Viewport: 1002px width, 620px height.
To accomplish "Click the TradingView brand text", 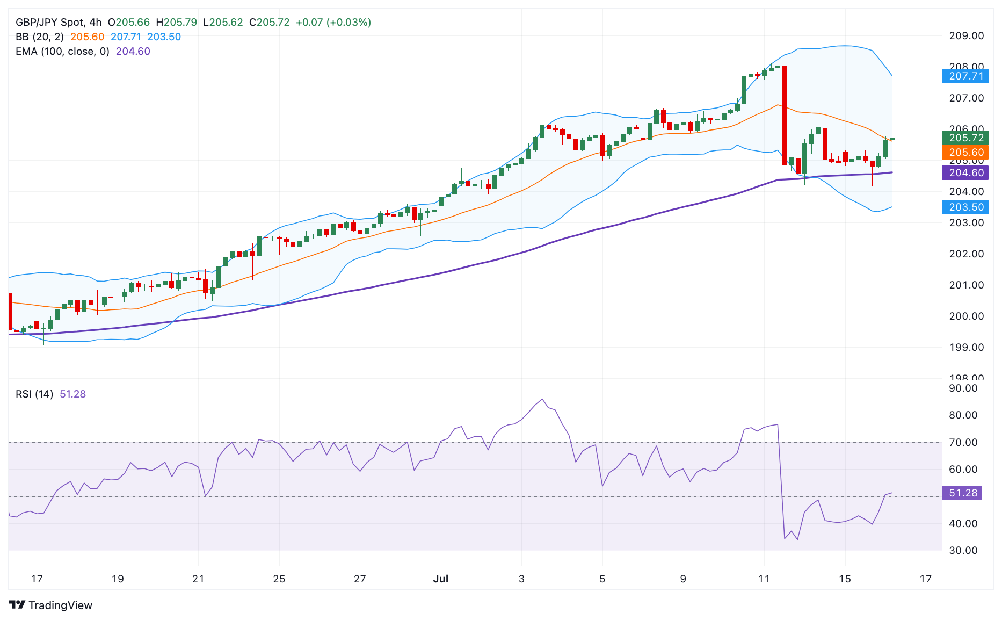I will [60, 605].
